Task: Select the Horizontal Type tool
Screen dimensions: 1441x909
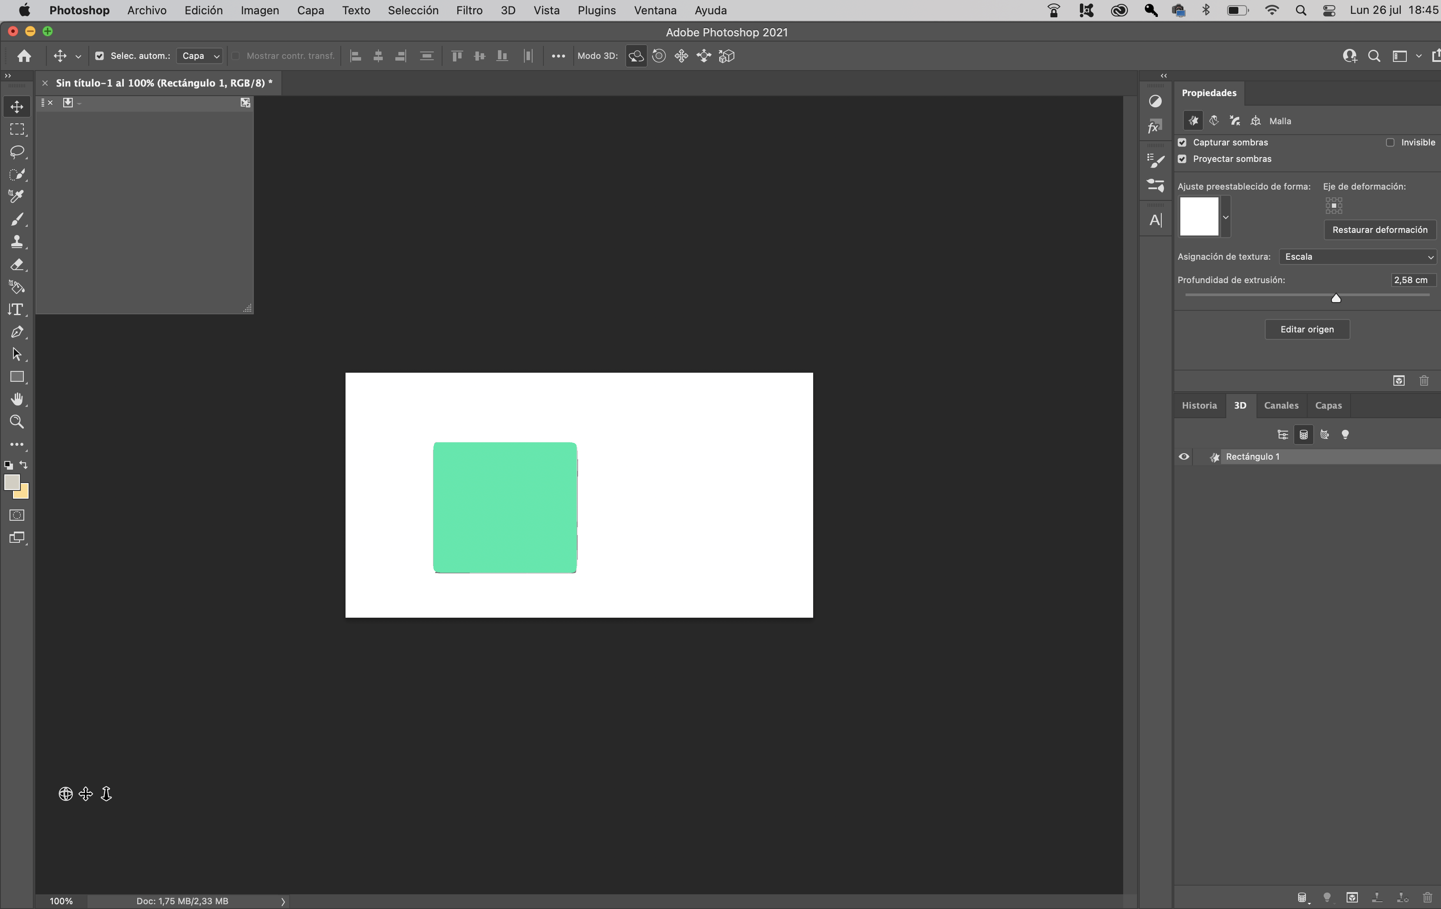Action: [x=17, y=309]
